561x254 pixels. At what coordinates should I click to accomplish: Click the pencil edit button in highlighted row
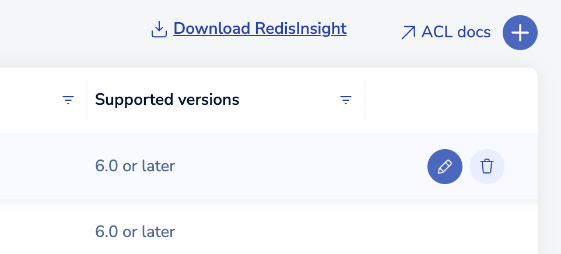click(x=444, y=167)
